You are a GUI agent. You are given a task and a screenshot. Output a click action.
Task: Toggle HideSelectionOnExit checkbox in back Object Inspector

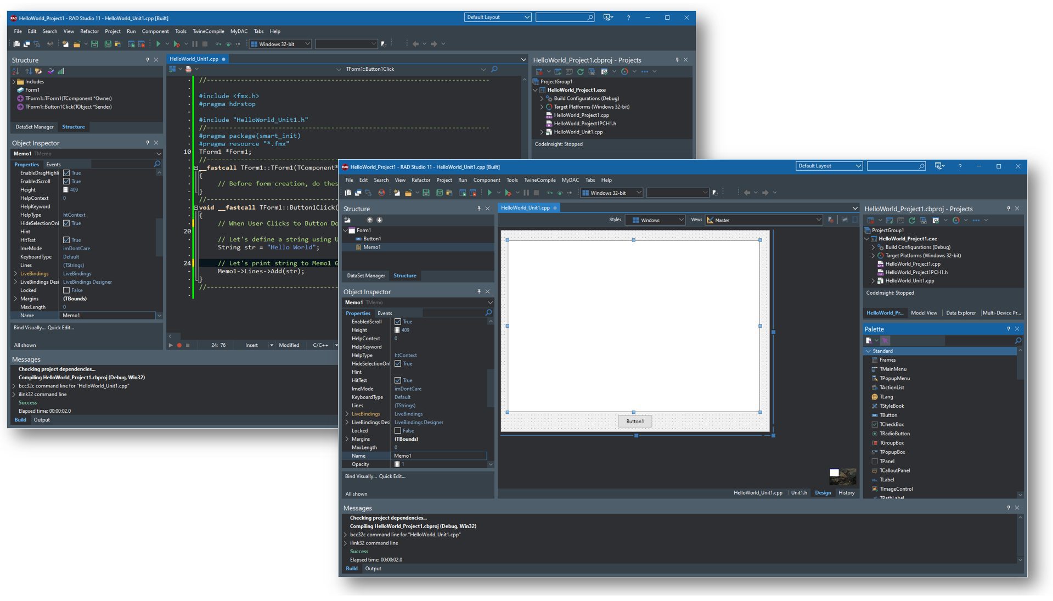(66, 223)
